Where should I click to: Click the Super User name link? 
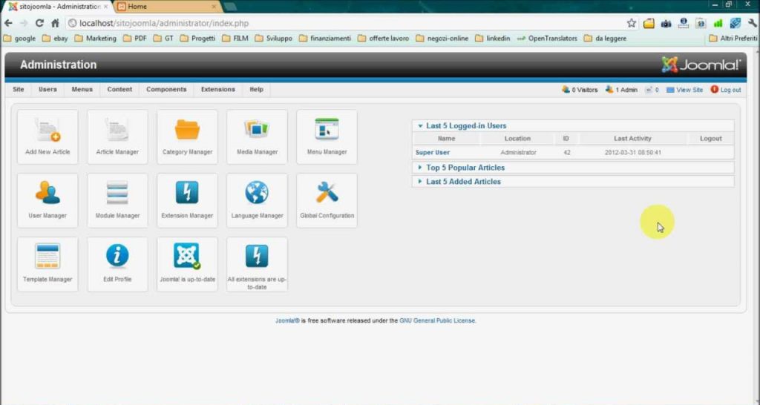(433, 153)
